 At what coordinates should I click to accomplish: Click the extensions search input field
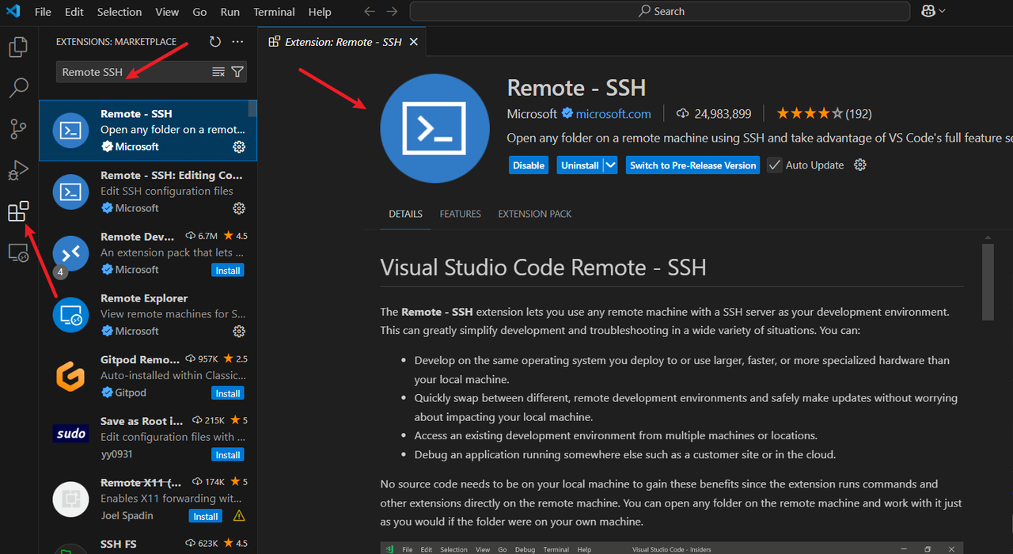(131, 72)
